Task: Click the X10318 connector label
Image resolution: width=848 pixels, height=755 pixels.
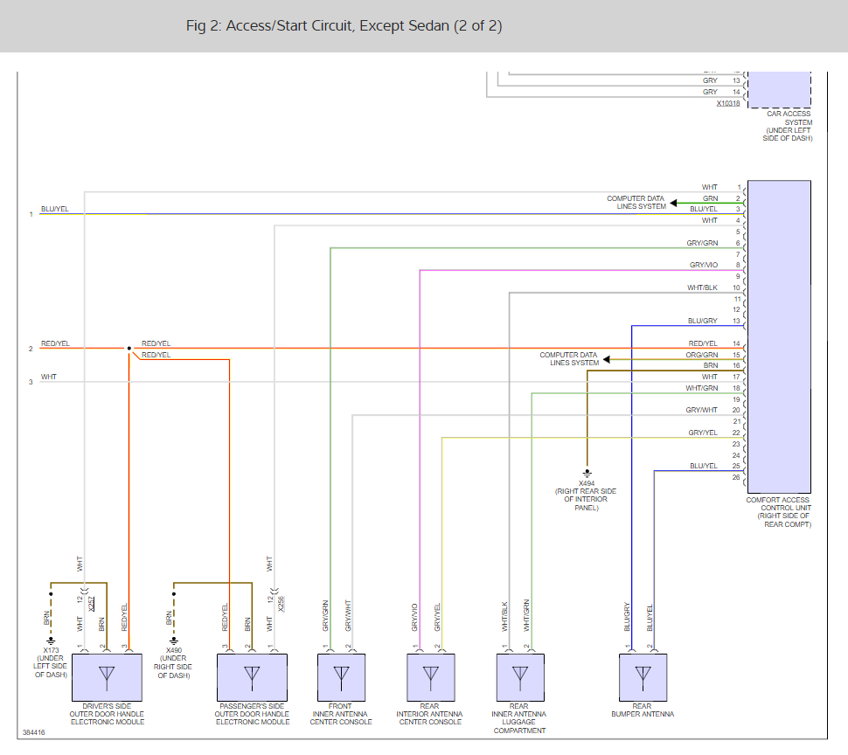Action: tap(728, 103)
